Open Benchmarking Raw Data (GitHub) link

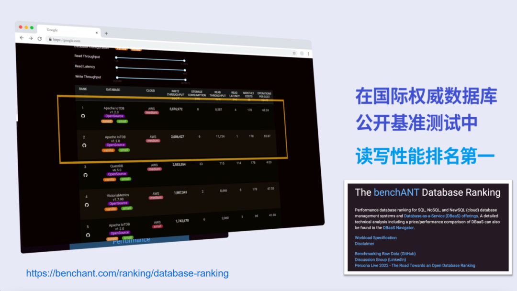click(385, 254)
